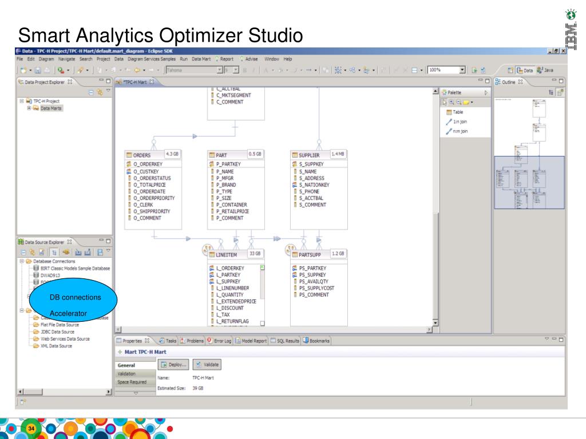Click the Open Perspective icon
Viewport: 586px width, 439px height.
click(510, 70)
